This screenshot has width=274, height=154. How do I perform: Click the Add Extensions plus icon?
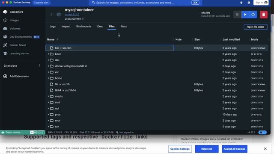pos(5,76)
